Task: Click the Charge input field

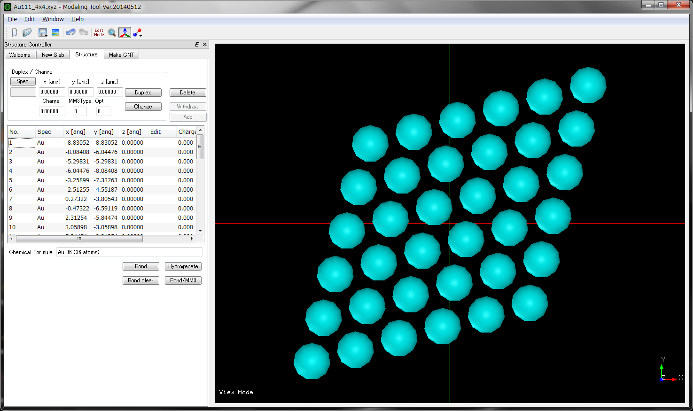Action: (x=52, y=111)
